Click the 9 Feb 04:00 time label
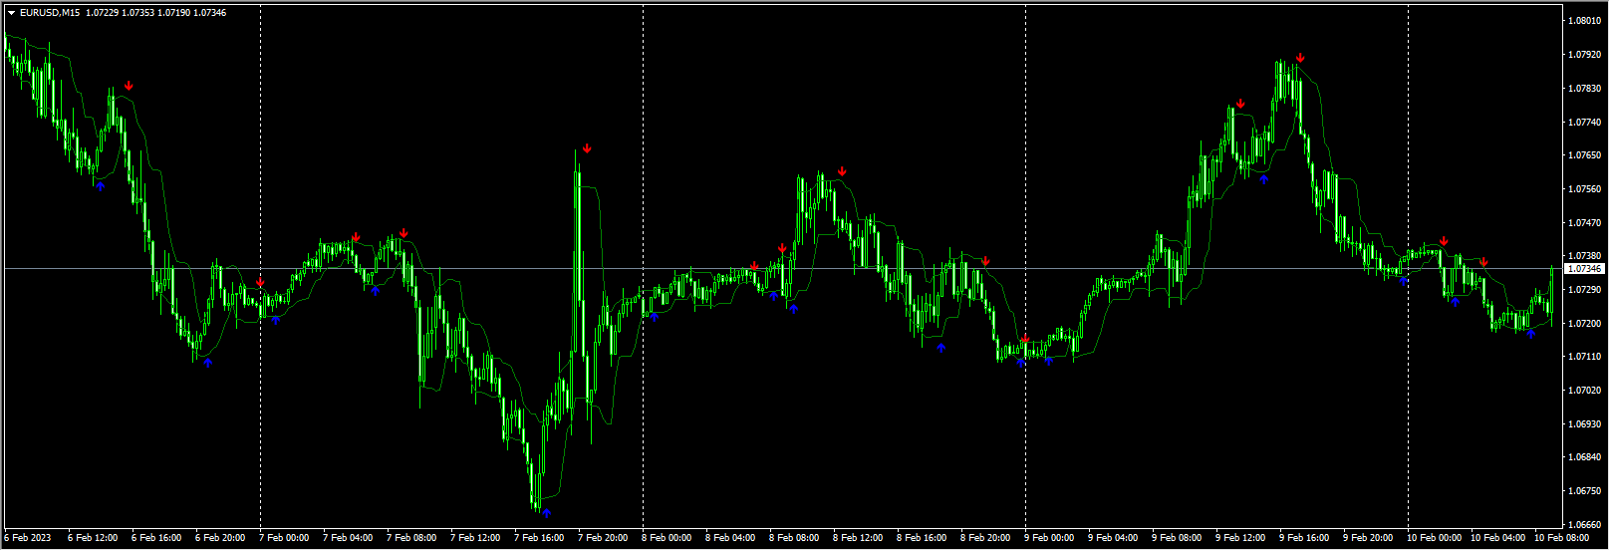Image resolution: width=1610 pixels, height=551 pixels. 1113,538
